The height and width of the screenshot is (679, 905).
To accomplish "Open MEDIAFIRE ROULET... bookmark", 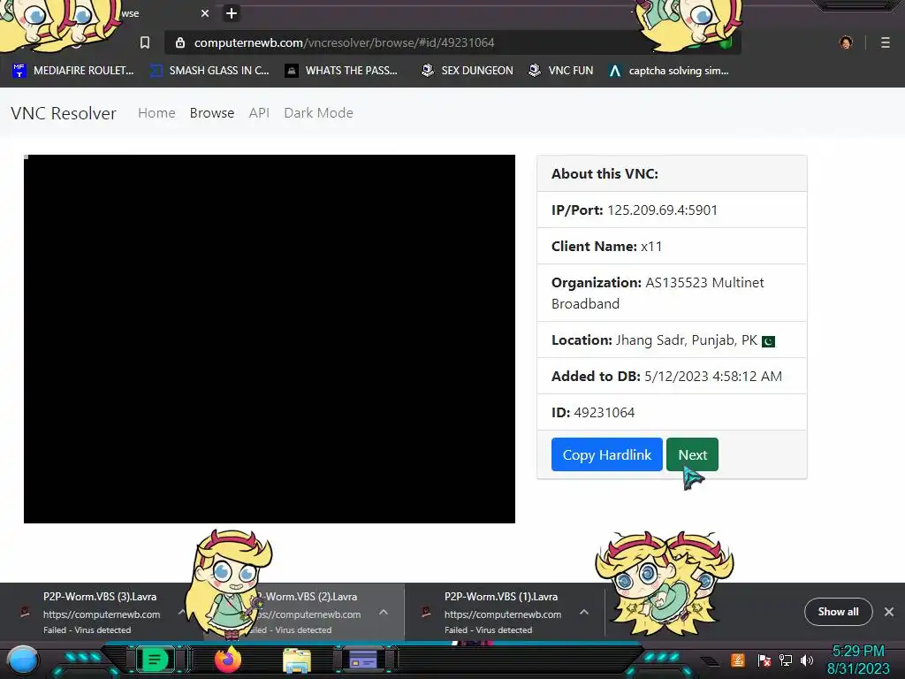I will (73, 71).
